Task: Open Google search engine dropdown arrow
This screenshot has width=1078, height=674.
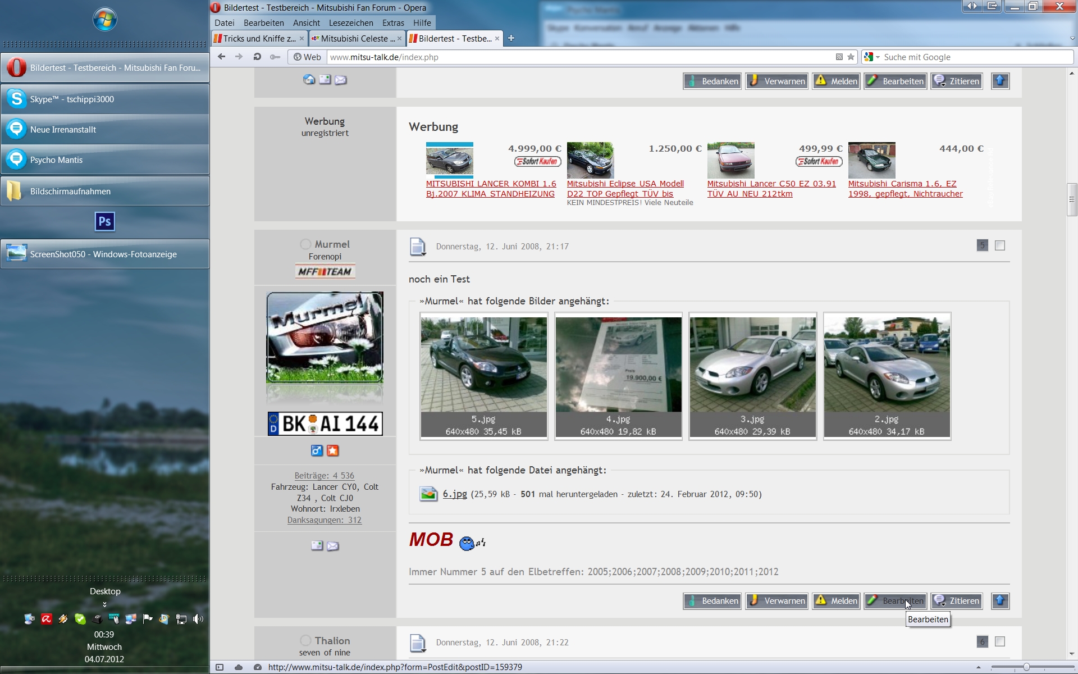Action: (x=878, y=57)
